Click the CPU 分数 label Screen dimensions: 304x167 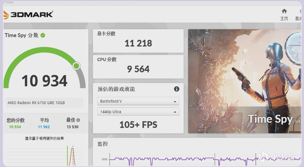107,59
